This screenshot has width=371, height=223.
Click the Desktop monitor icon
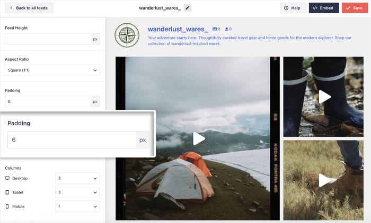pos(7,178)
